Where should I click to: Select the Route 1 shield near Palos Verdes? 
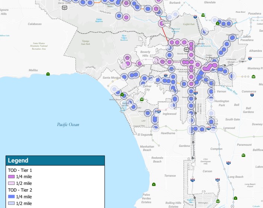pos(154,184)
